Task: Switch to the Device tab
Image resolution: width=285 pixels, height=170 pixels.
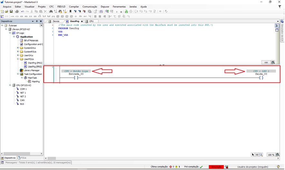Action: 56,21
